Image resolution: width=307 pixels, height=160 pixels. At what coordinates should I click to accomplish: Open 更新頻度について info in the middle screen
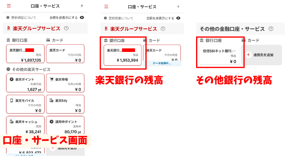pyautogui.click(x=119, y=18)
